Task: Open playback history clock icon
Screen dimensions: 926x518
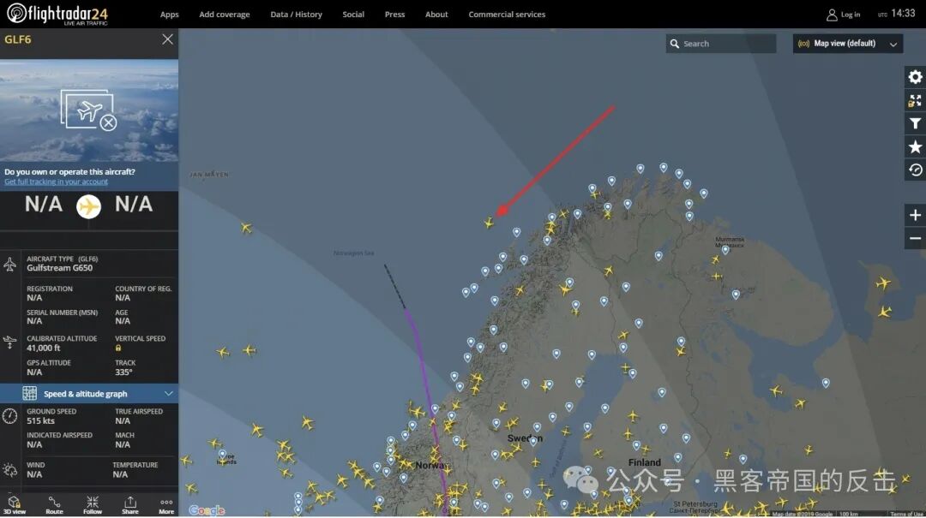Action: (x=915, y=170)
